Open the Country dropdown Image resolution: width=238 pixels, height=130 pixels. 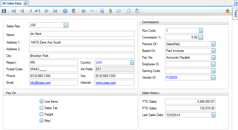tap(132, 62)
